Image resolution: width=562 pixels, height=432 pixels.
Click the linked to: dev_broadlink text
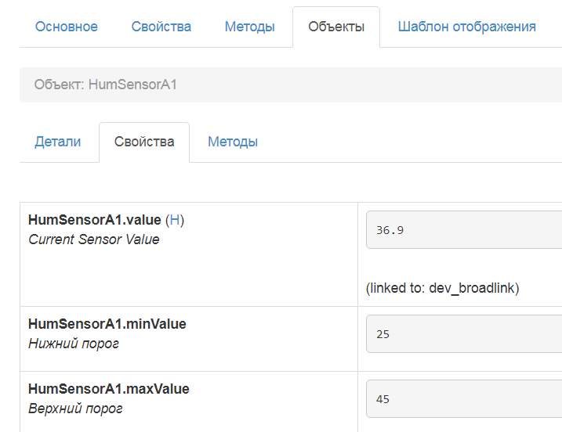(442, 288)
